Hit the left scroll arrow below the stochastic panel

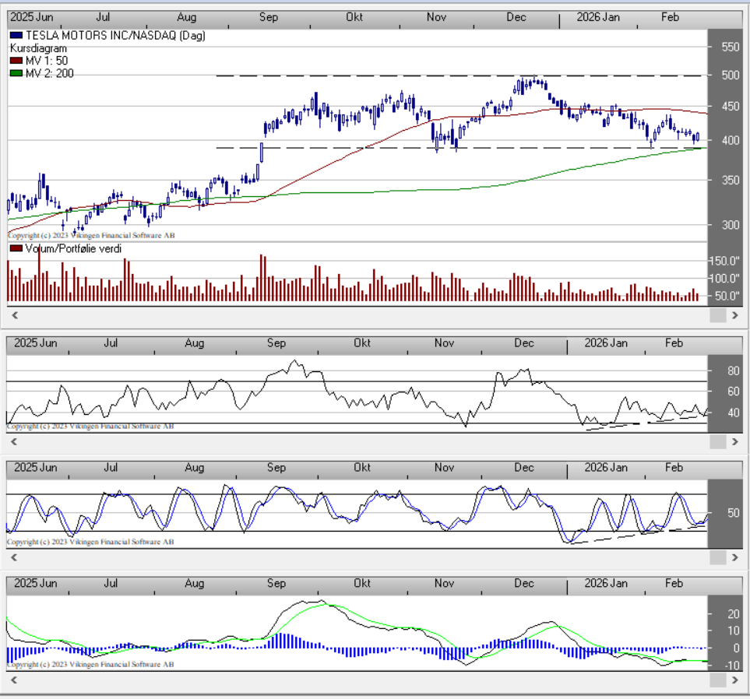click(14, 557)
